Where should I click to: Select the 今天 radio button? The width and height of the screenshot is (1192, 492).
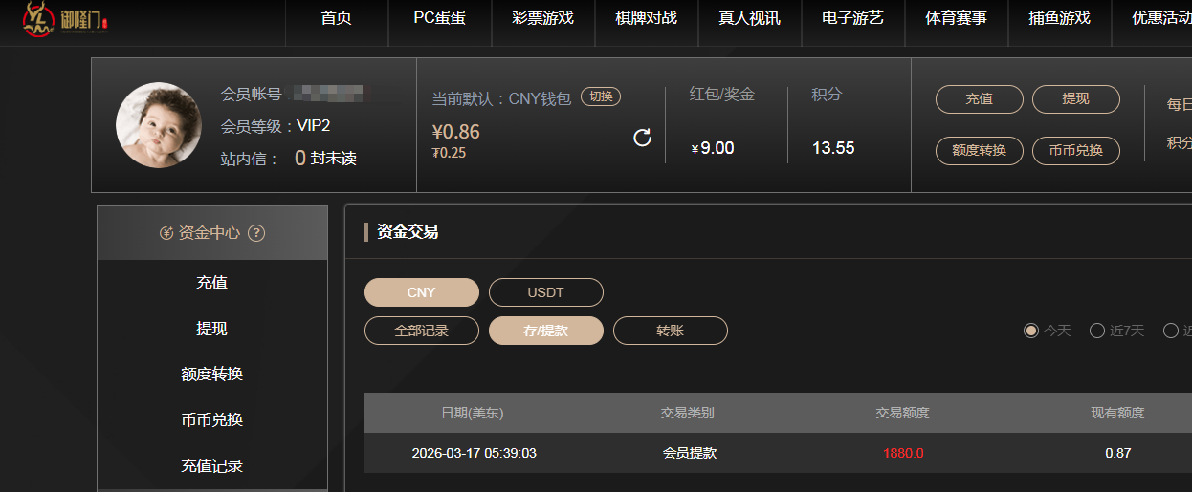click(1031, 331)
